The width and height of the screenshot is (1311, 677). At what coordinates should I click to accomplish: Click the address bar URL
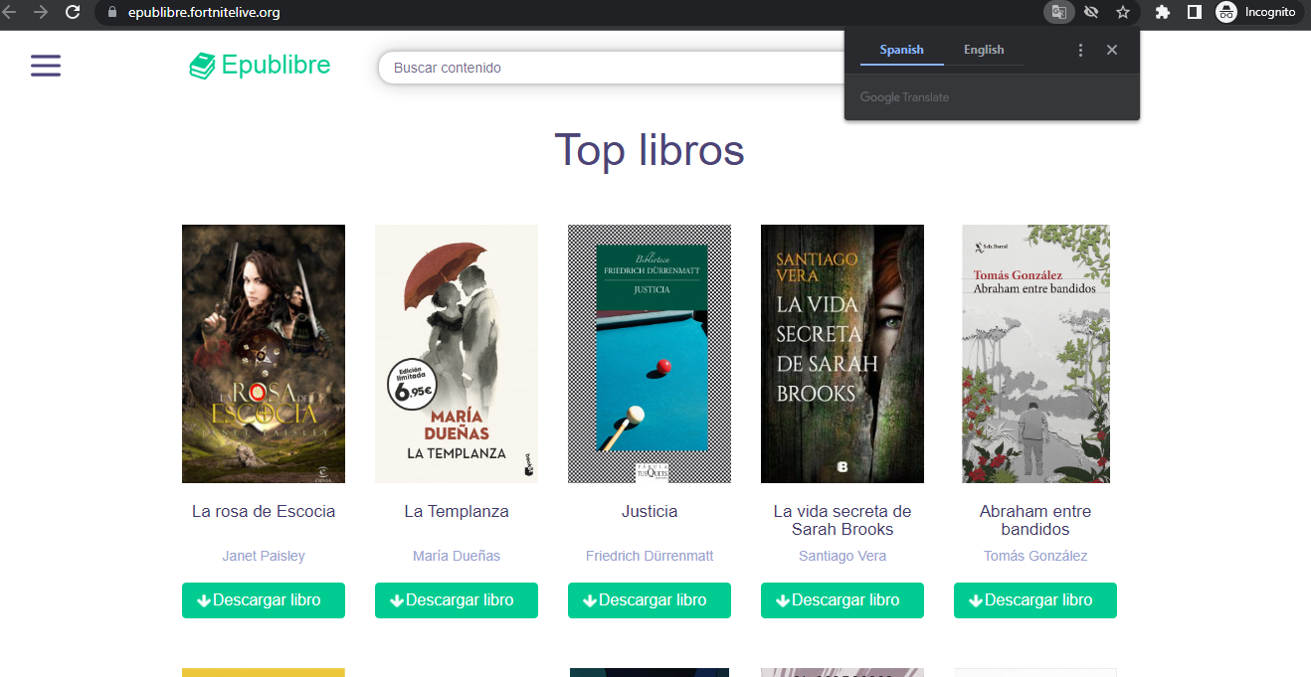(204, 13)
